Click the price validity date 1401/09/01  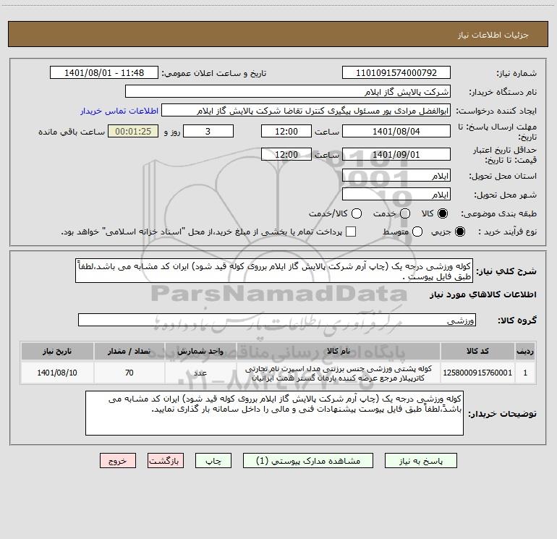[x=396, y=154]
